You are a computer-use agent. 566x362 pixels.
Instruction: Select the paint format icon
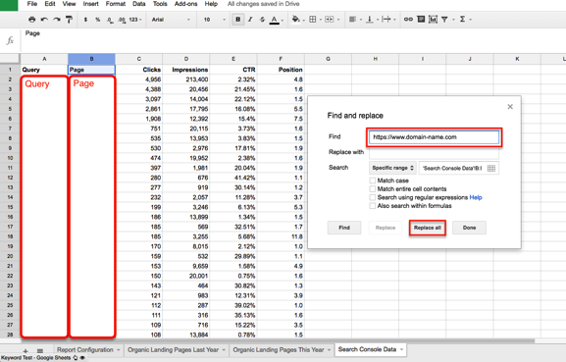[69, 20]
